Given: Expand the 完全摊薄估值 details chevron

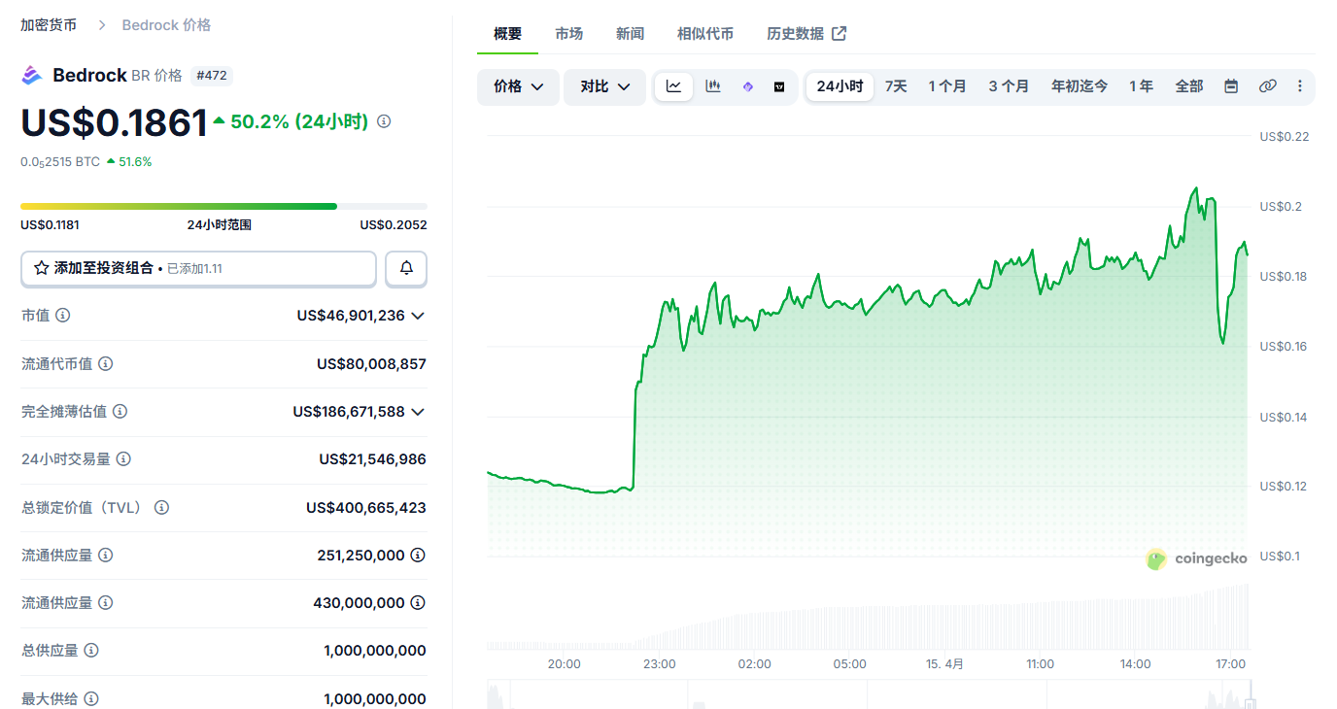Looking at the screenshot, I should [418, 412].
